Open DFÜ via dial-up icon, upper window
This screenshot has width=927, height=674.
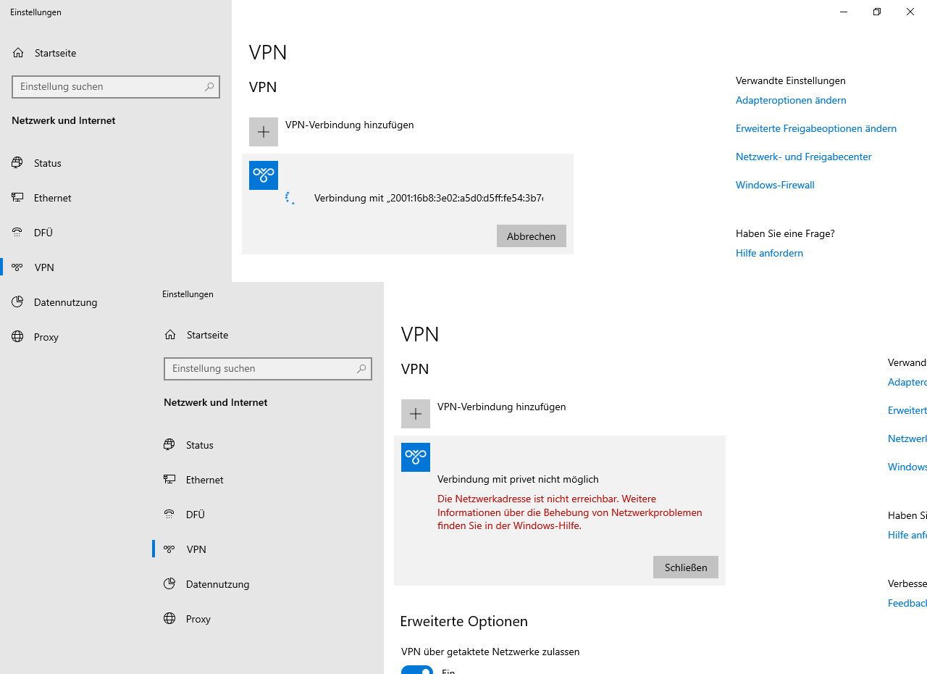tap(17, 232)
